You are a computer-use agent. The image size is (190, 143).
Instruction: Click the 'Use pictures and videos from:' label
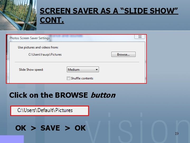click(x=38, y=47)
